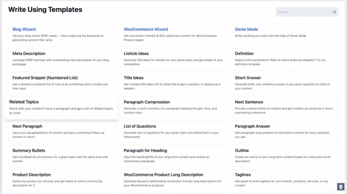Select Featured Snippet (Numbered List) template
Image resolution: width=347 pixels, height=194 pixels.
[x=62, y=83]
